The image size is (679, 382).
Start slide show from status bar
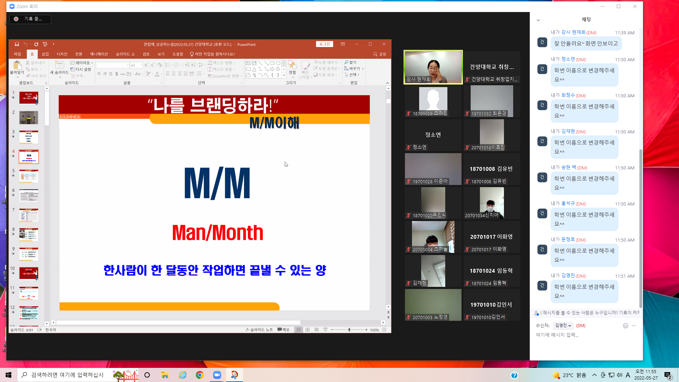[325, 330]
